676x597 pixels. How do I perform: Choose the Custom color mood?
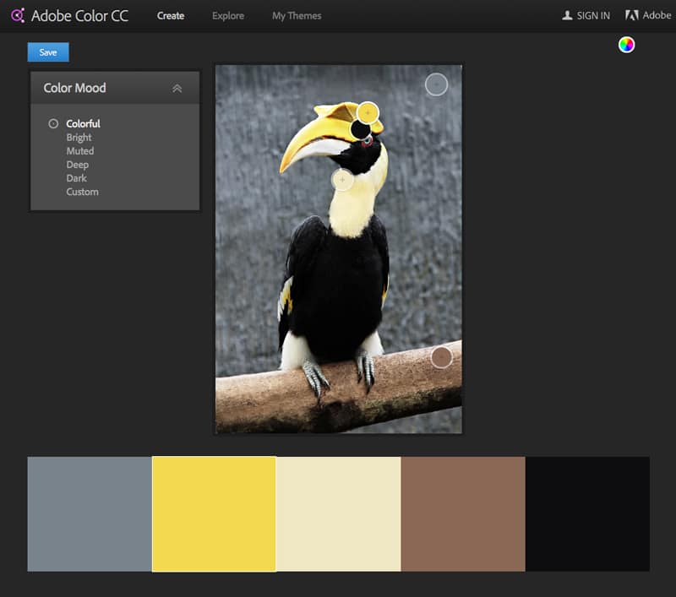(x=82, y=193)
